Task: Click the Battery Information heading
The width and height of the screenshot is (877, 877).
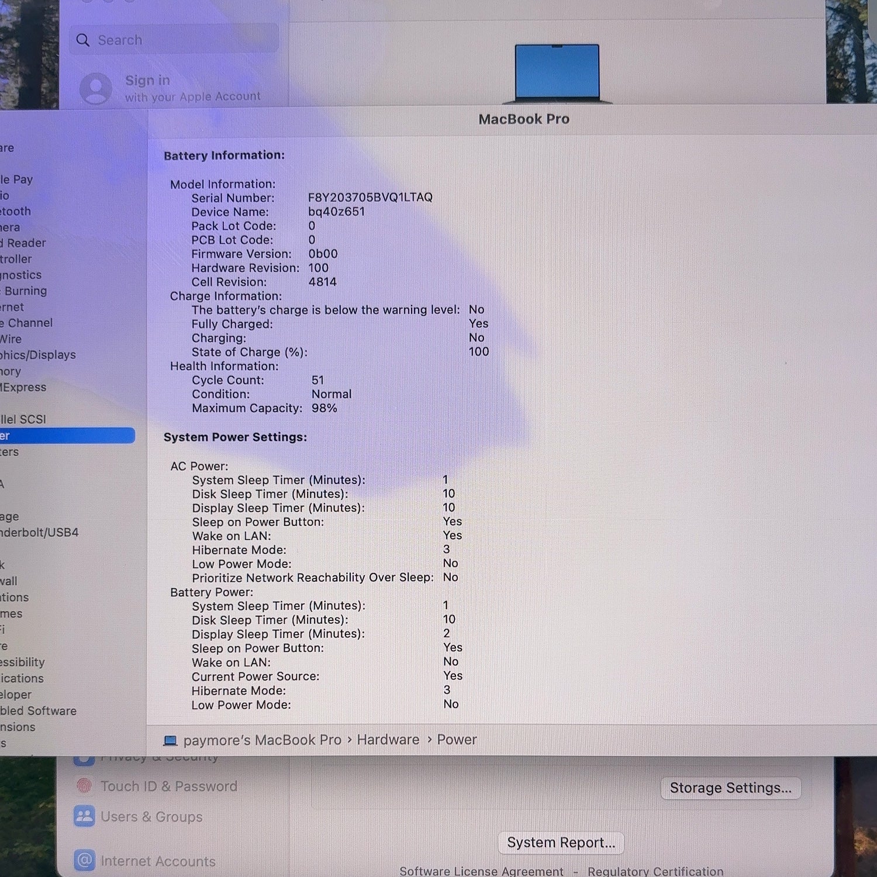Action: pos(224,156)
